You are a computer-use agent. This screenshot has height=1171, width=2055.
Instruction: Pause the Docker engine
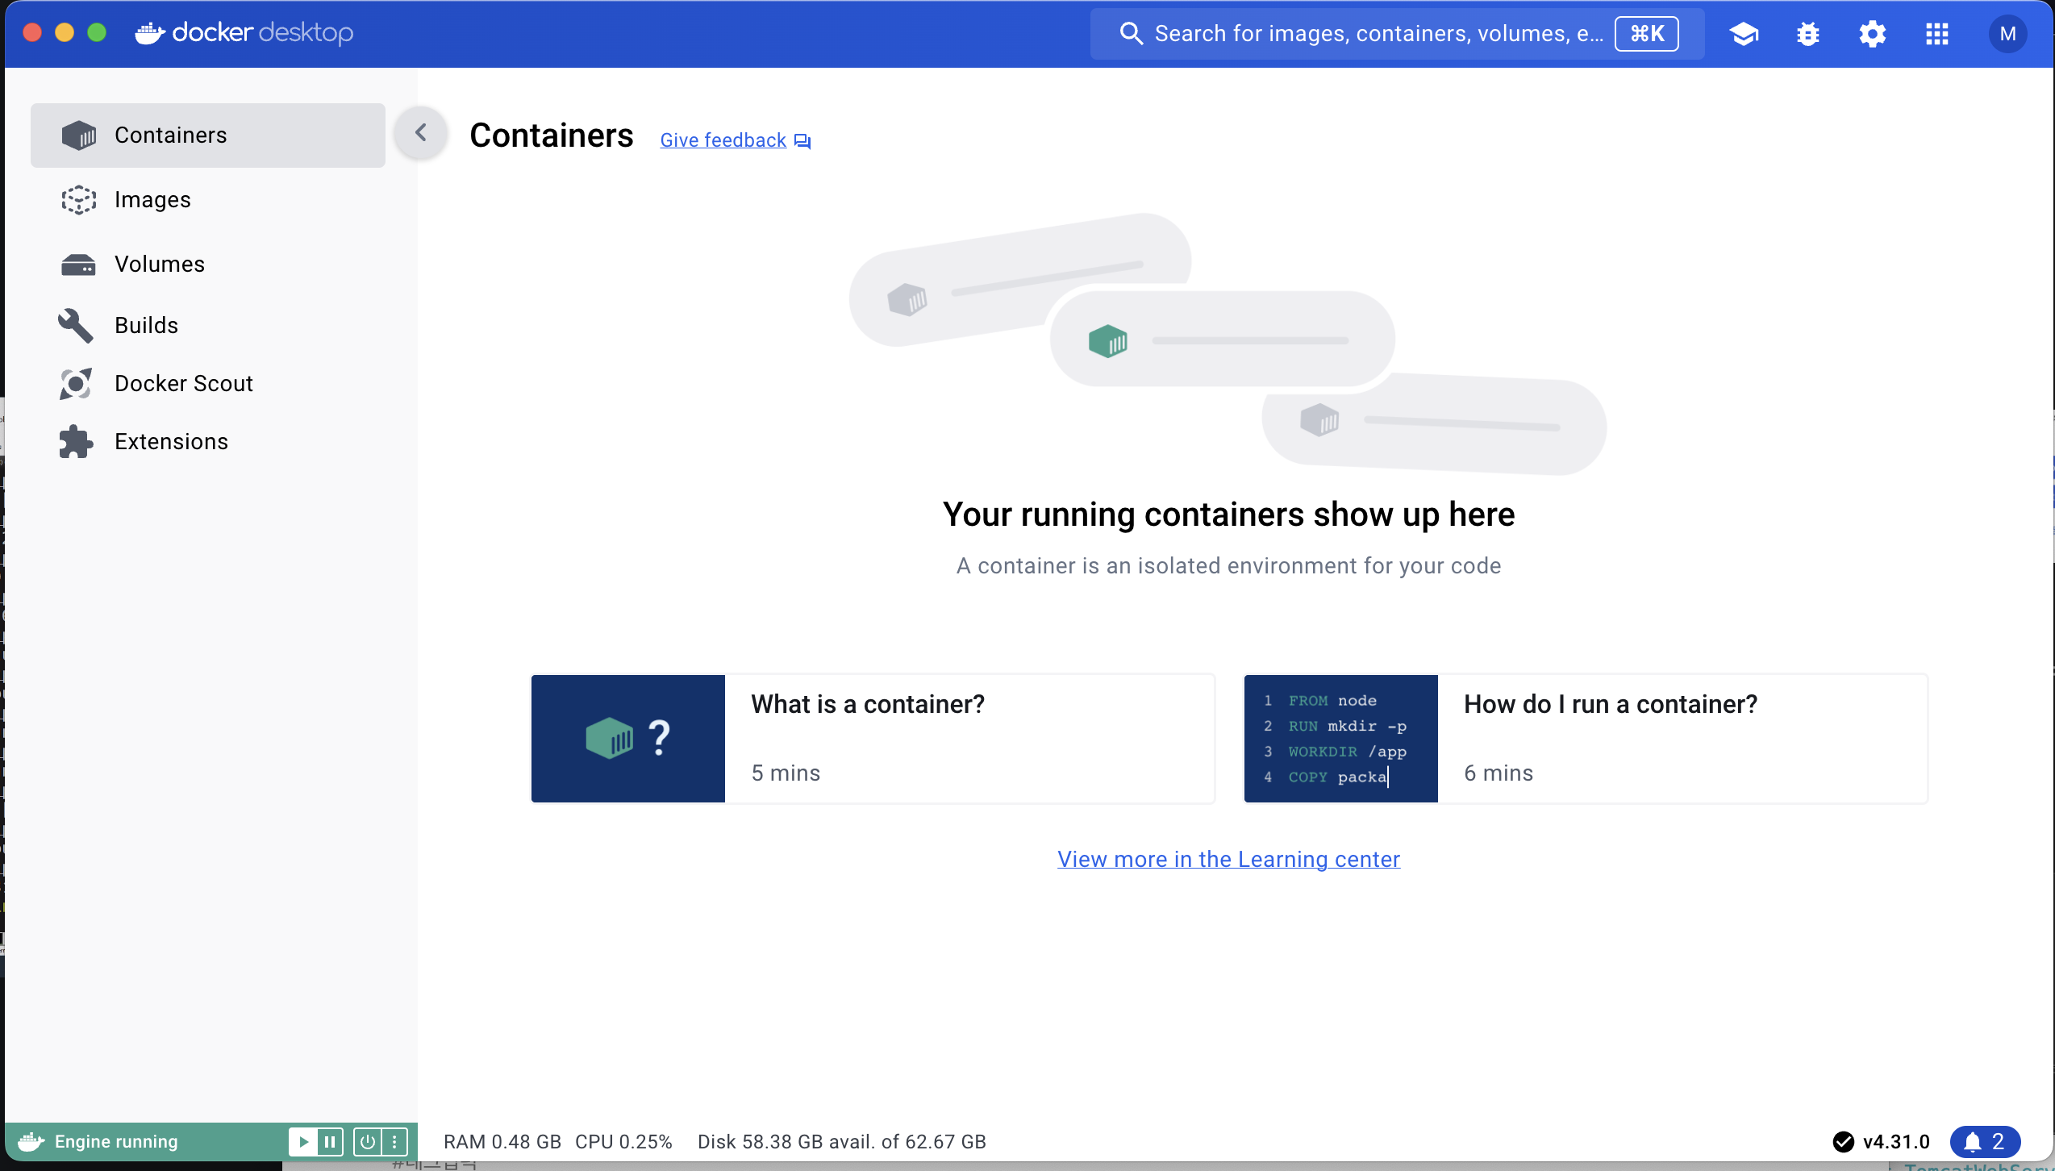(330, 1141)
